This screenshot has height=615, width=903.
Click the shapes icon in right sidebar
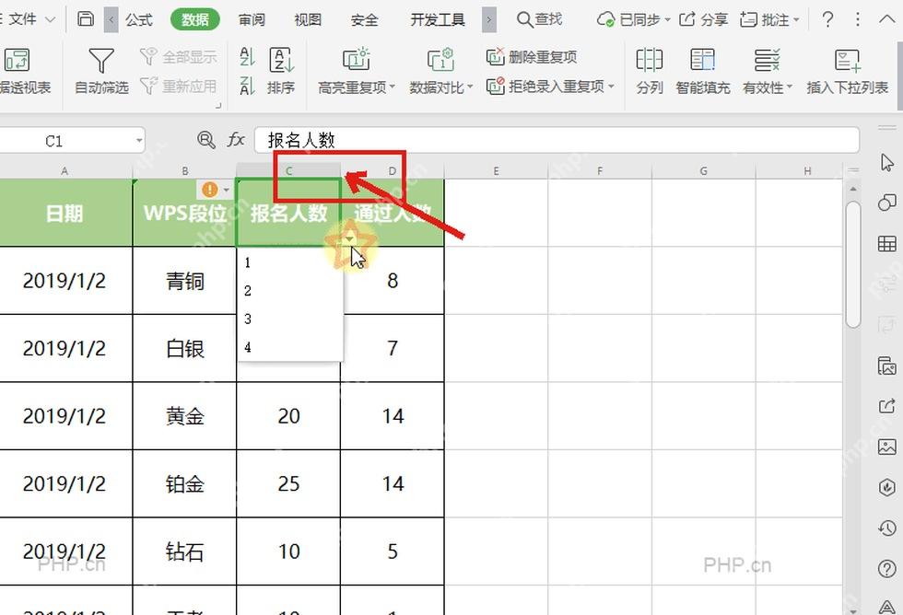pyautogui.click(x=886, y=203)
